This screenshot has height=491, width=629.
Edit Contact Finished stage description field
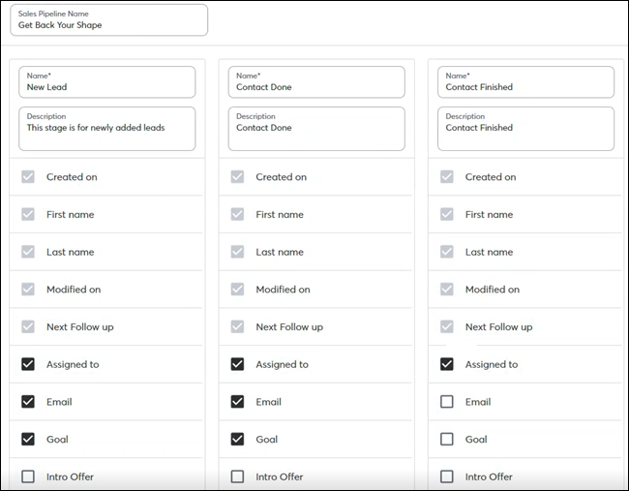coord(525,129)
